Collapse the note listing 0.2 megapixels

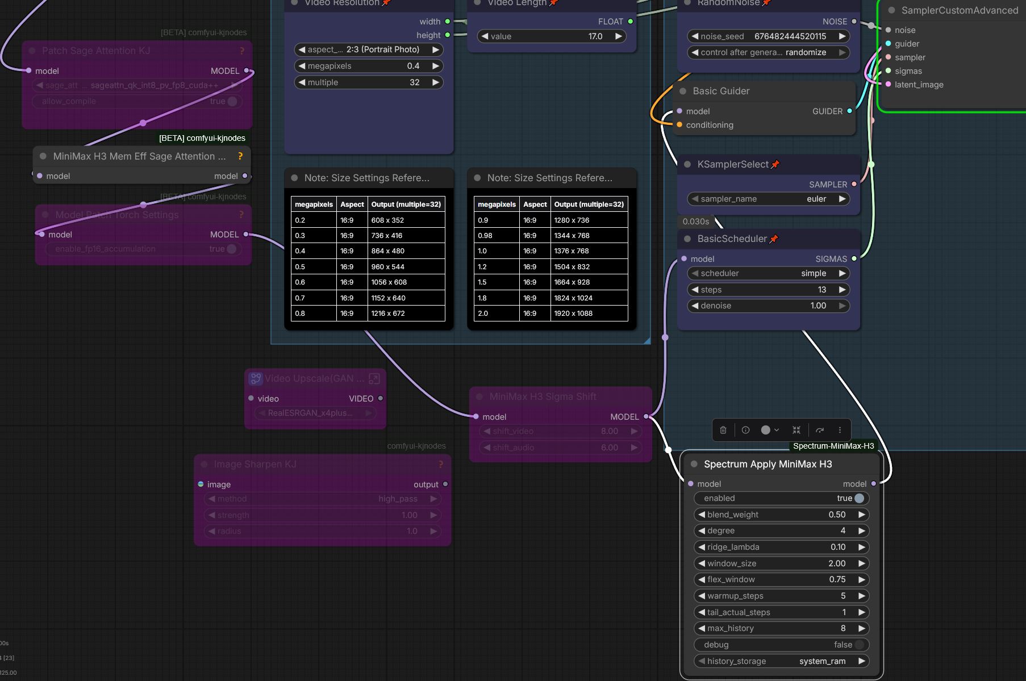tap(294, 178)
